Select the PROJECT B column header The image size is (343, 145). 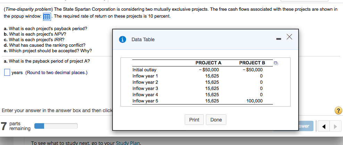point(252,63)
